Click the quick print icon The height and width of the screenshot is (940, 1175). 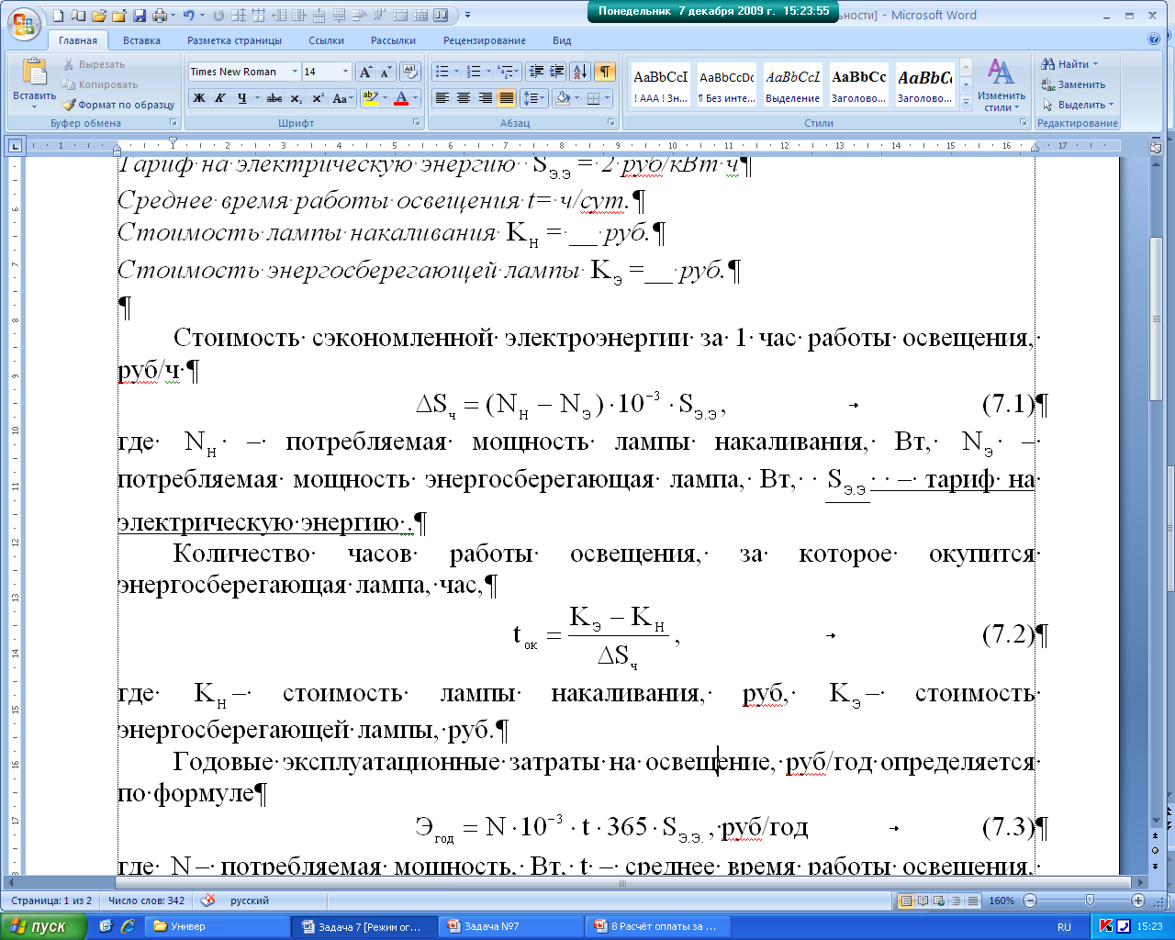click(160, 16)
